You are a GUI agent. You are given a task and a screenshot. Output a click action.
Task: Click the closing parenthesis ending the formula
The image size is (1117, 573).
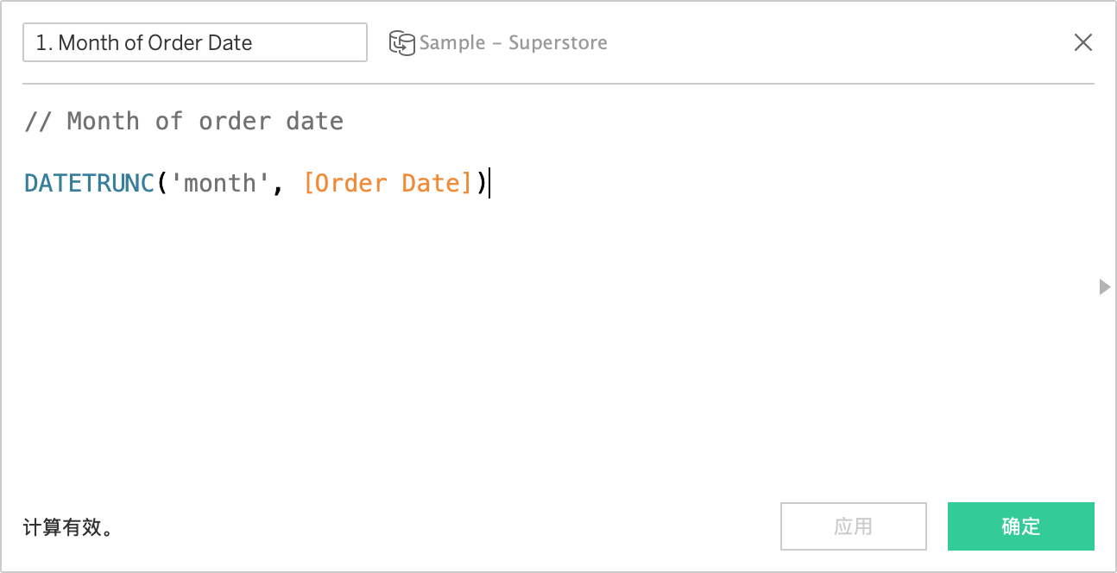coord(482,183)
